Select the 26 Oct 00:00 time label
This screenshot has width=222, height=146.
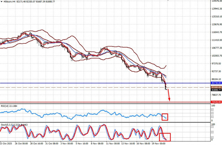(x=21, y=144)
